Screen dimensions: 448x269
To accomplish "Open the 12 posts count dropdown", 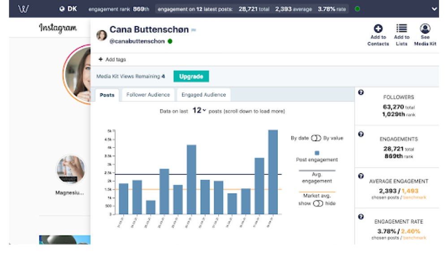I will tap(199, 110).
